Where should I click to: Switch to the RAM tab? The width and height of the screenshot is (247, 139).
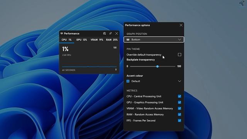(x=112, y=40)
